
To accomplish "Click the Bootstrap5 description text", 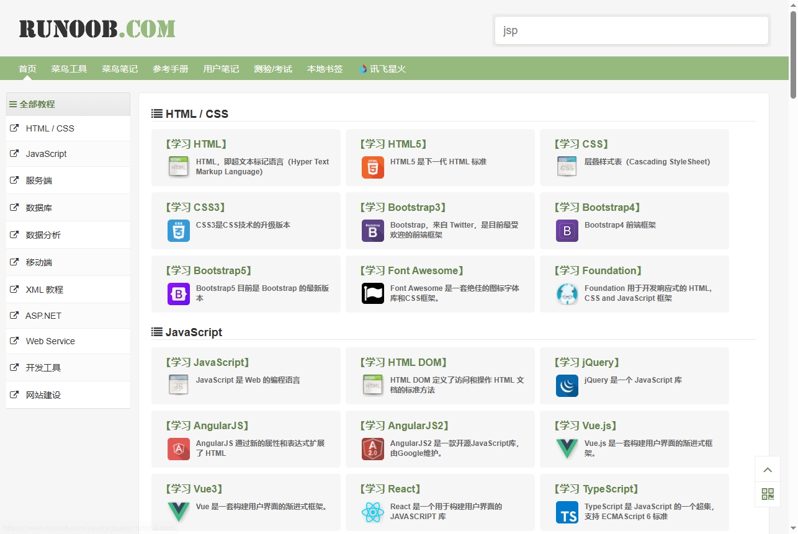I will pyautogui.click(x=262, y=293).
